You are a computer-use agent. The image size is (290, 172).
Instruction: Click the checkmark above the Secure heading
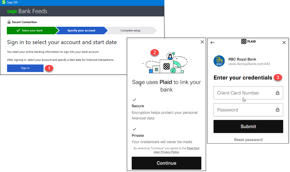[x=134, y=100]
